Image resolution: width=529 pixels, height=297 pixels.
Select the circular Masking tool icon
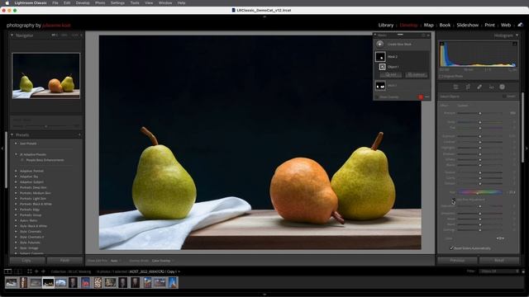click(x=503, y=87)
